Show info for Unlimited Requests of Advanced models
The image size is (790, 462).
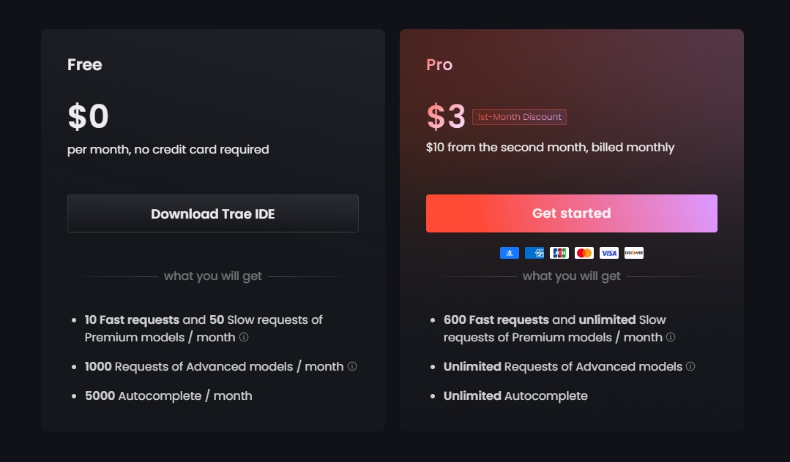coord(690,366)
